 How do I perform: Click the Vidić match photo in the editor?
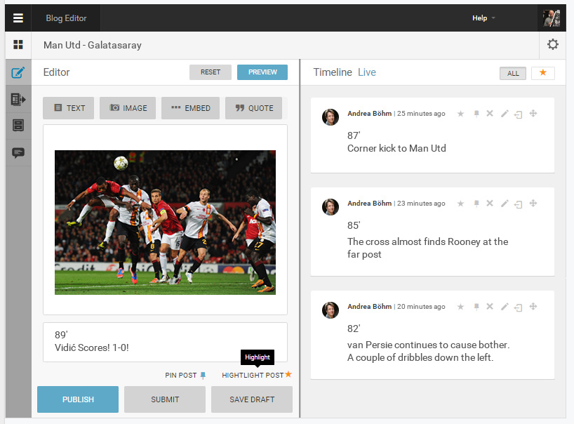click(165, 222)
